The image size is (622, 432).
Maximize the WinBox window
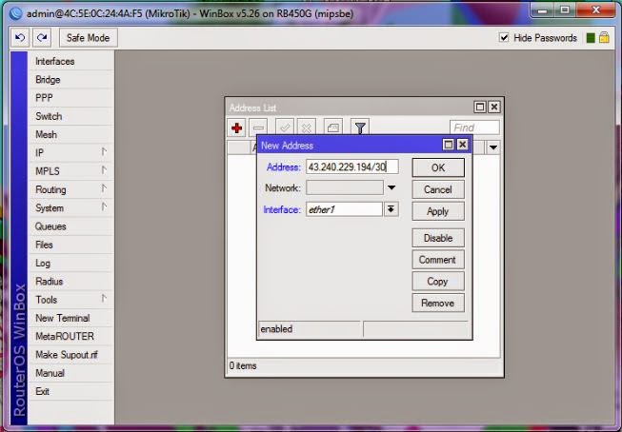[565, 10]
